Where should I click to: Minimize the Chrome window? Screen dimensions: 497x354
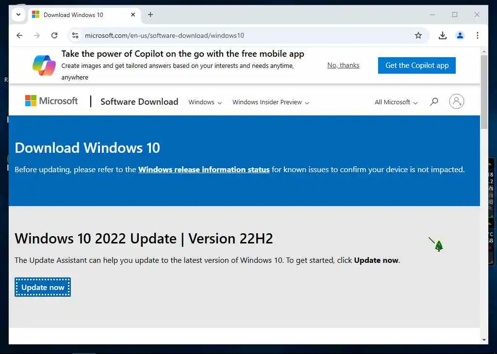(432, 15)
